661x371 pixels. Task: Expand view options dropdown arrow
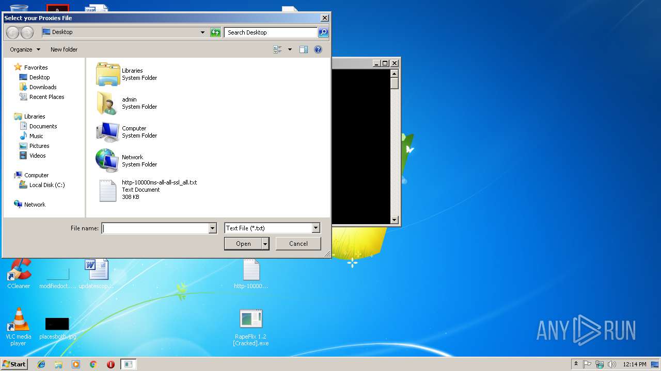[290, 49]
